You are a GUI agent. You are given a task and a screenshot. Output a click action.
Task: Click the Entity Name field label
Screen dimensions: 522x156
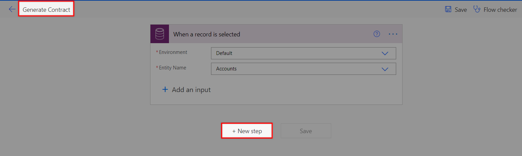click(172, 68)
